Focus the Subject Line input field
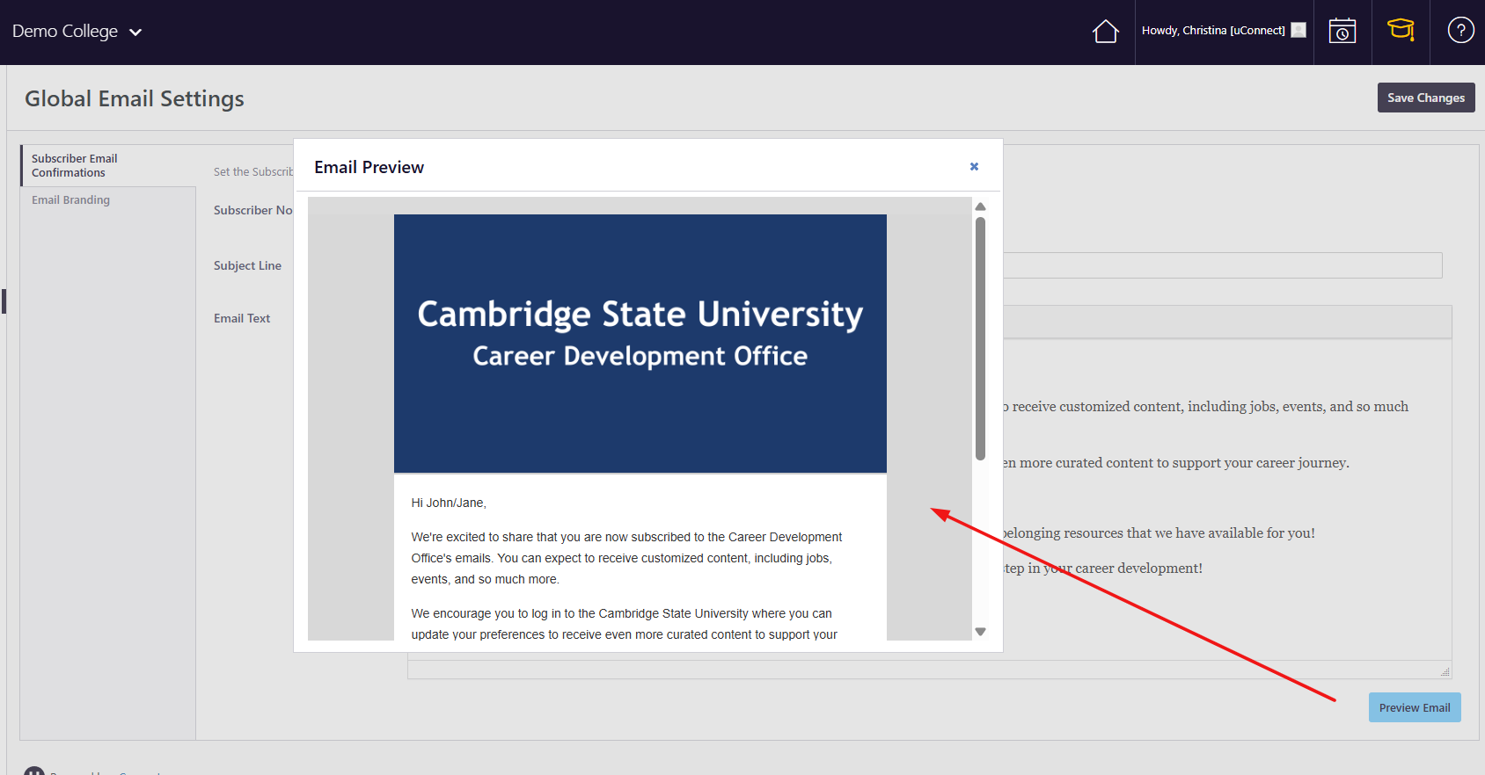Image resolution: width=1485 pixels, height=775 pixels. (x=1221, y=265)
